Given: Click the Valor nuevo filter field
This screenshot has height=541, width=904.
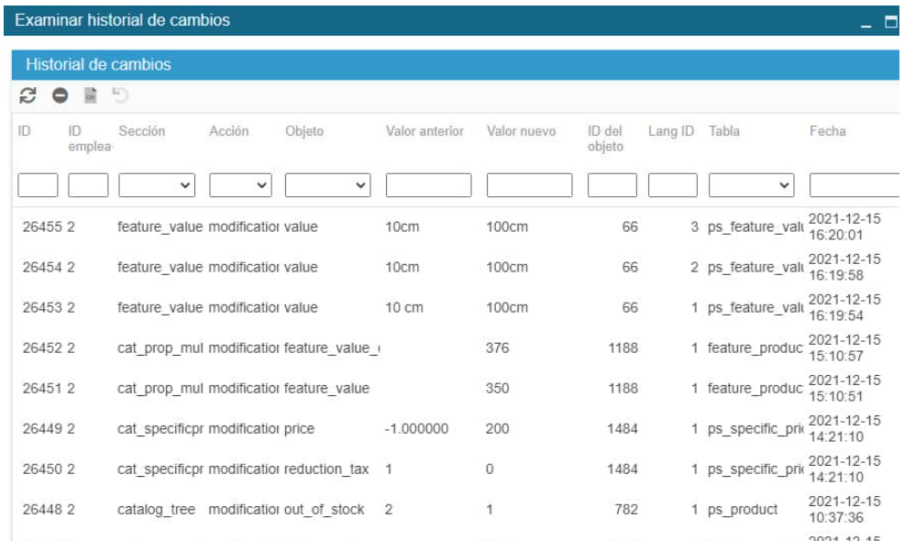Looking at the screenshot, I should pyautogui.click(x=529, y=186).
